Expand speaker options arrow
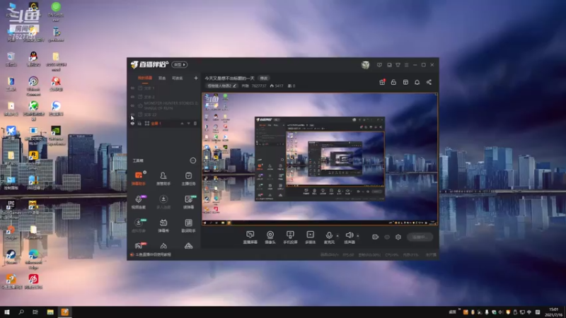The width and height of the screenshot is (566, 318). click(358, 236)
